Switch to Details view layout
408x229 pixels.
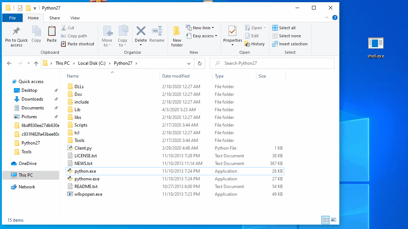325,220
